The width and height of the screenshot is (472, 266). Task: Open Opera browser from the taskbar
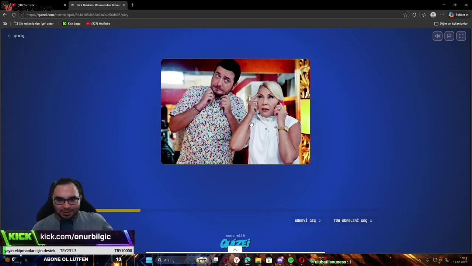301,260
